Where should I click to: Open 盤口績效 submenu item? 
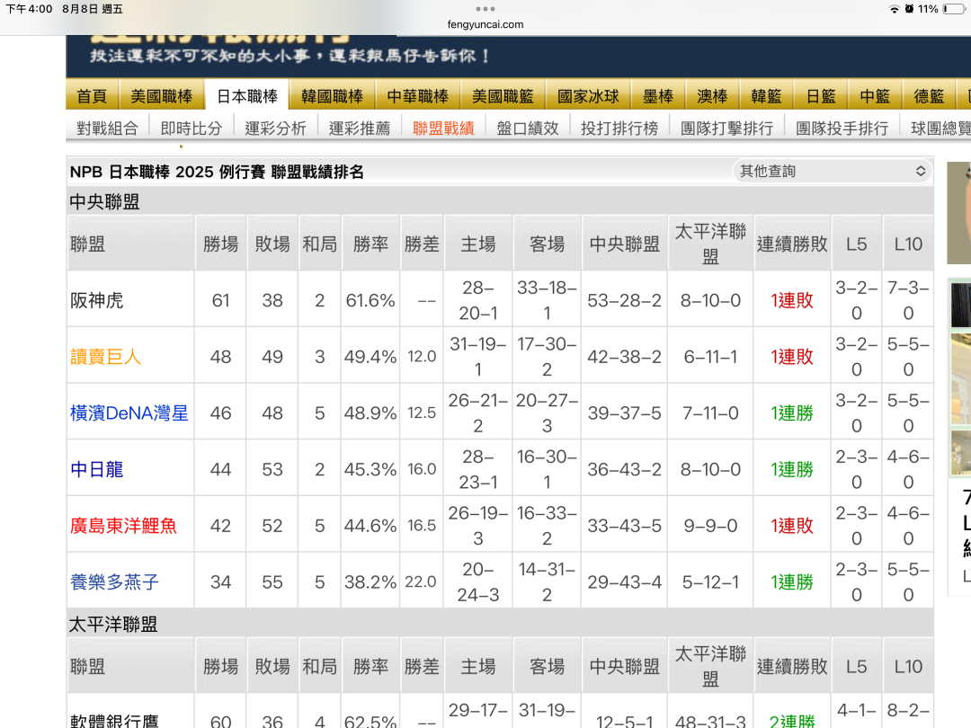pos(528,129)
